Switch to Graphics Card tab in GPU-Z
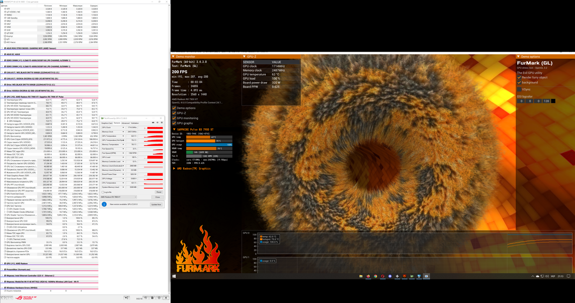This screenshot has height=303, width=575. coord(107,123)
